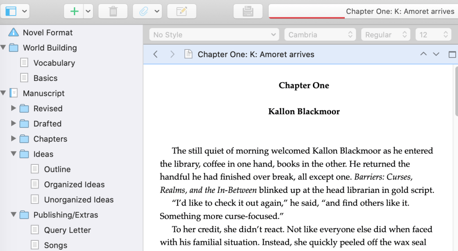Click the green plus add button
Image resolution: width=458 pixels, height=251 pixels.
pos(74,12)
